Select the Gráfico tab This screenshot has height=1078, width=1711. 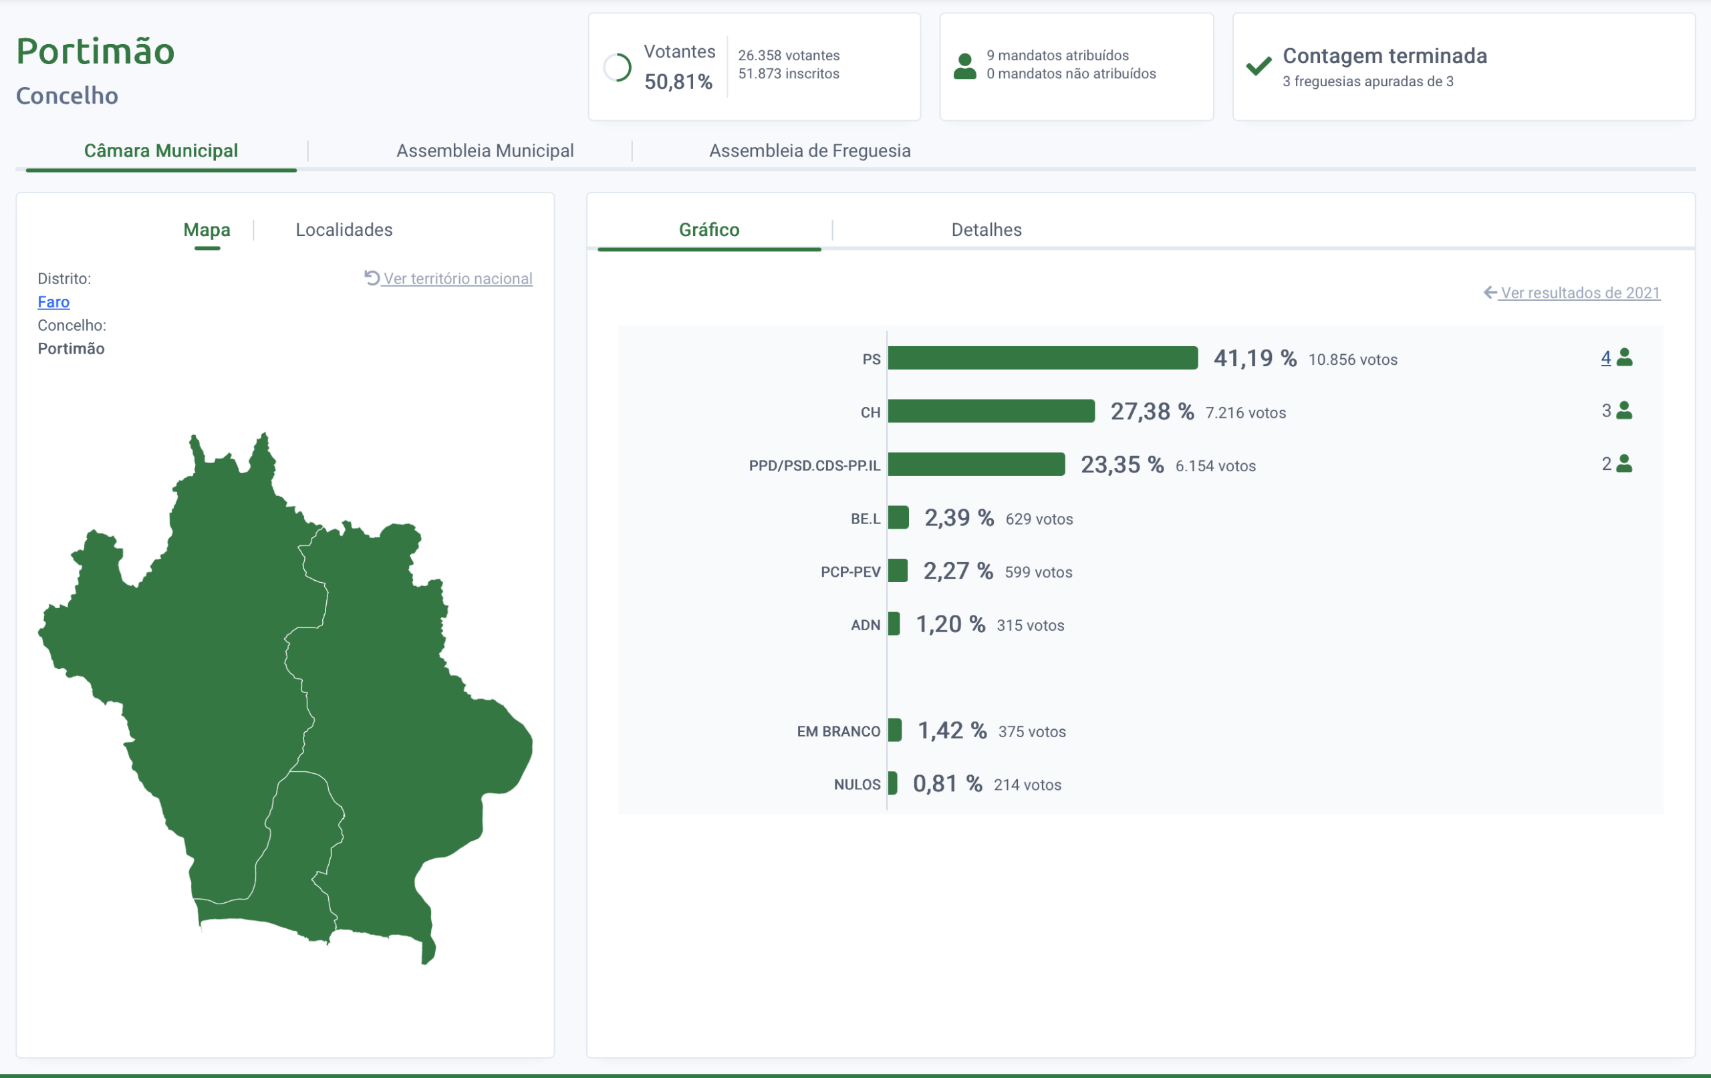tap(708, 229)
